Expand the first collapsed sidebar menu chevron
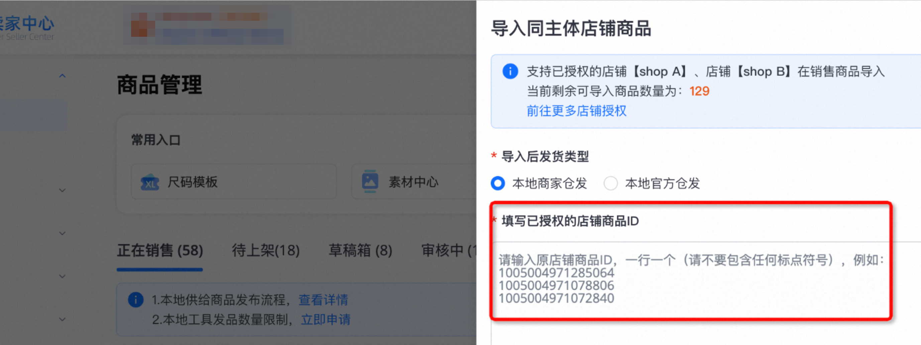This screenshot has height=345, width=921. tap(62, 190)
